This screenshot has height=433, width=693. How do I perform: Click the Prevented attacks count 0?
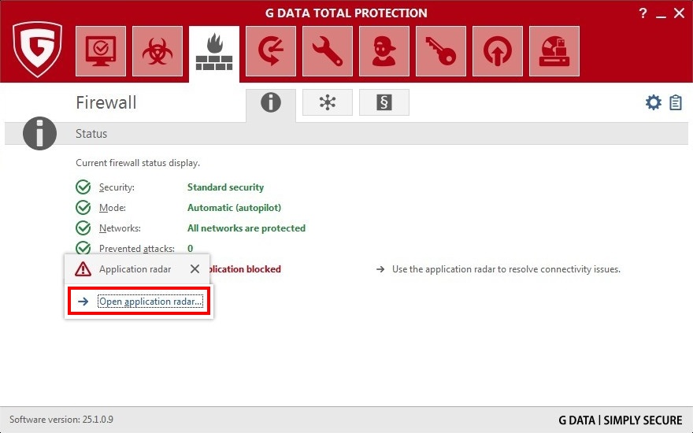(x=190, y=248)
